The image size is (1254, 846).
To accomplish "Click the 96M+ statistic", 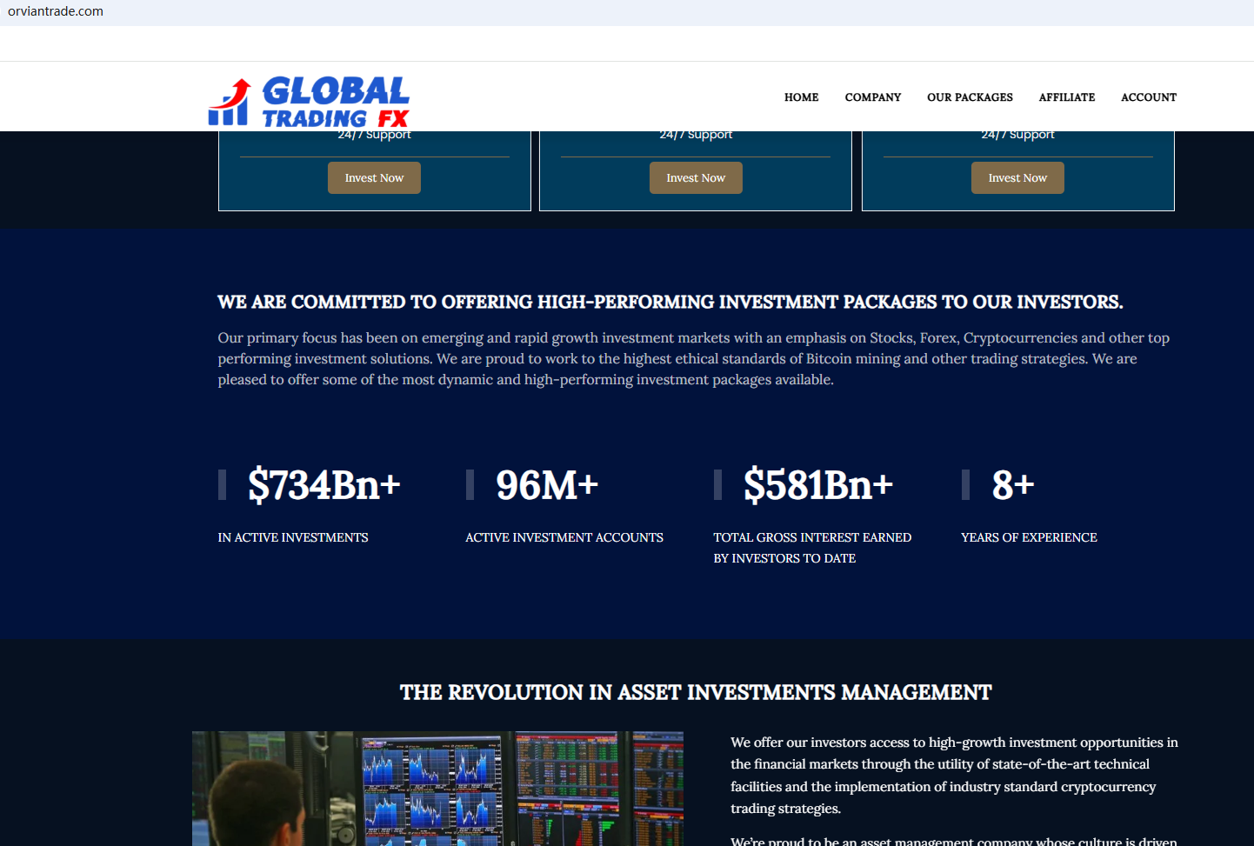I will [547, 485].
